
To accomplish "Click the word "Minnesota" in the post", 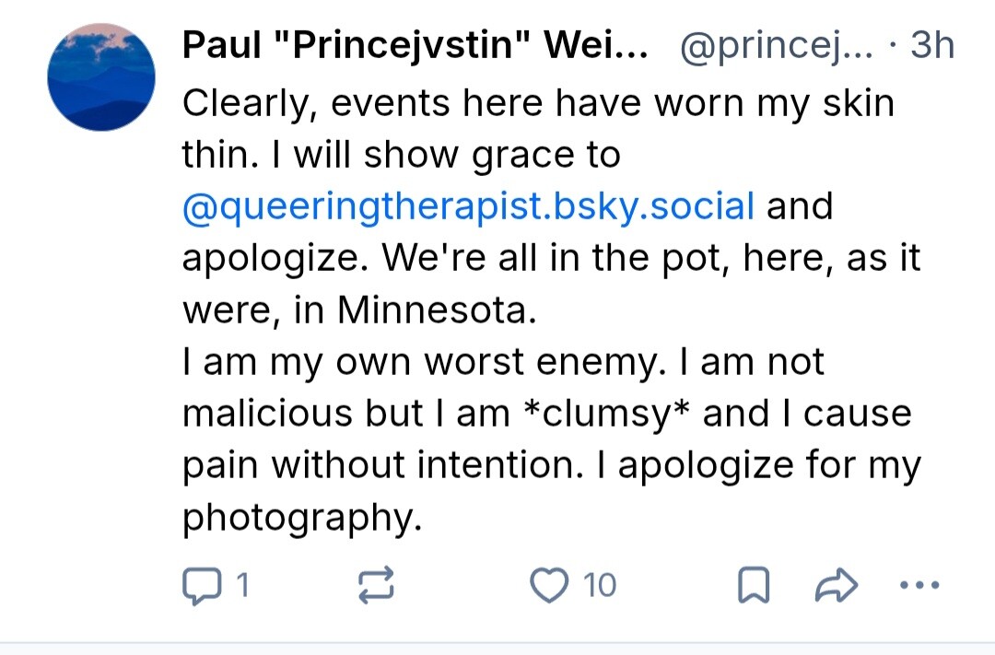I will tap(436, 310).
